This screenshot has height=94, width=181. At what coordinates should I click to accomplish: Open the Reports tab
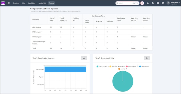[51, 3]
